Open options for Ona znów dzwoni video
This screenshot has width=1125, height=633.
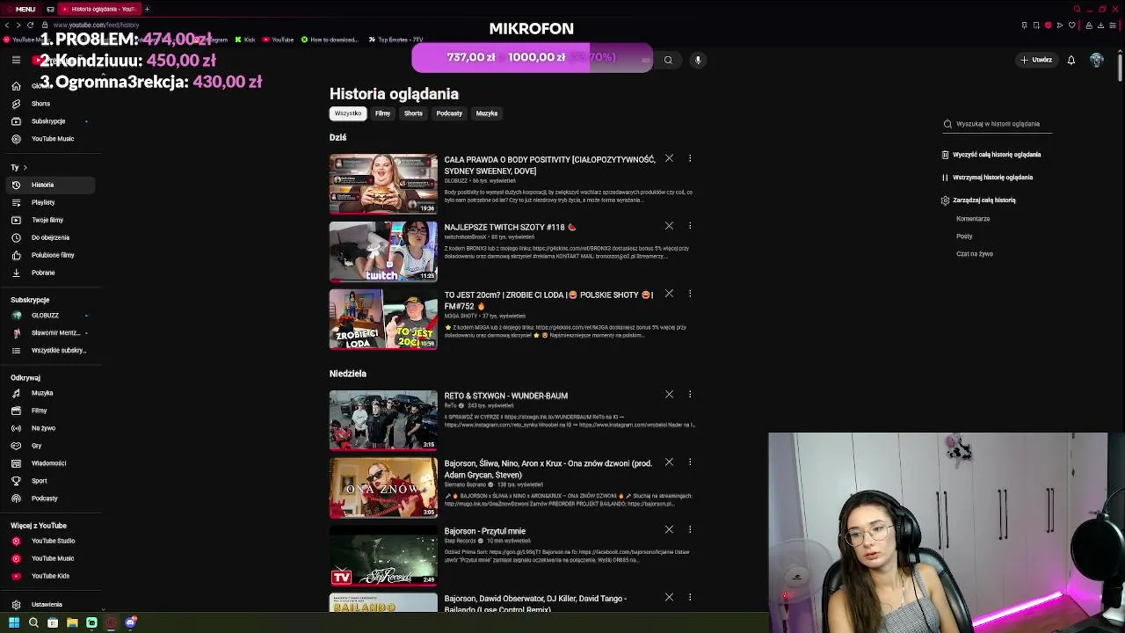pyautogui.click(x=690, y=462)
